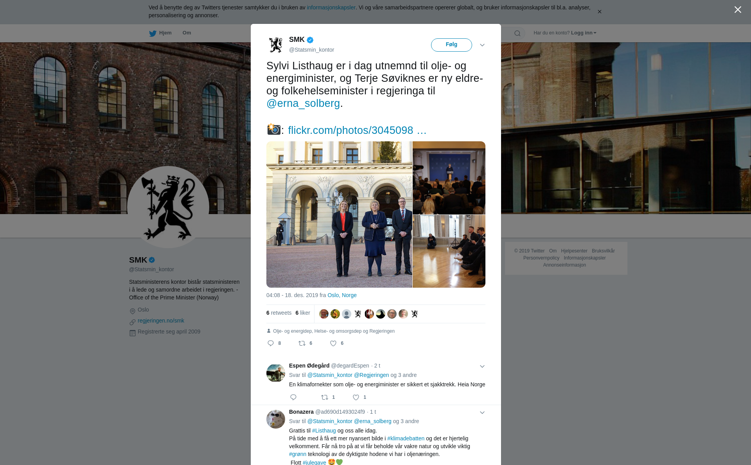Dismiss the cookie notice banner
The height and width of the screenshot is (465, 751).
click(599, 12)
